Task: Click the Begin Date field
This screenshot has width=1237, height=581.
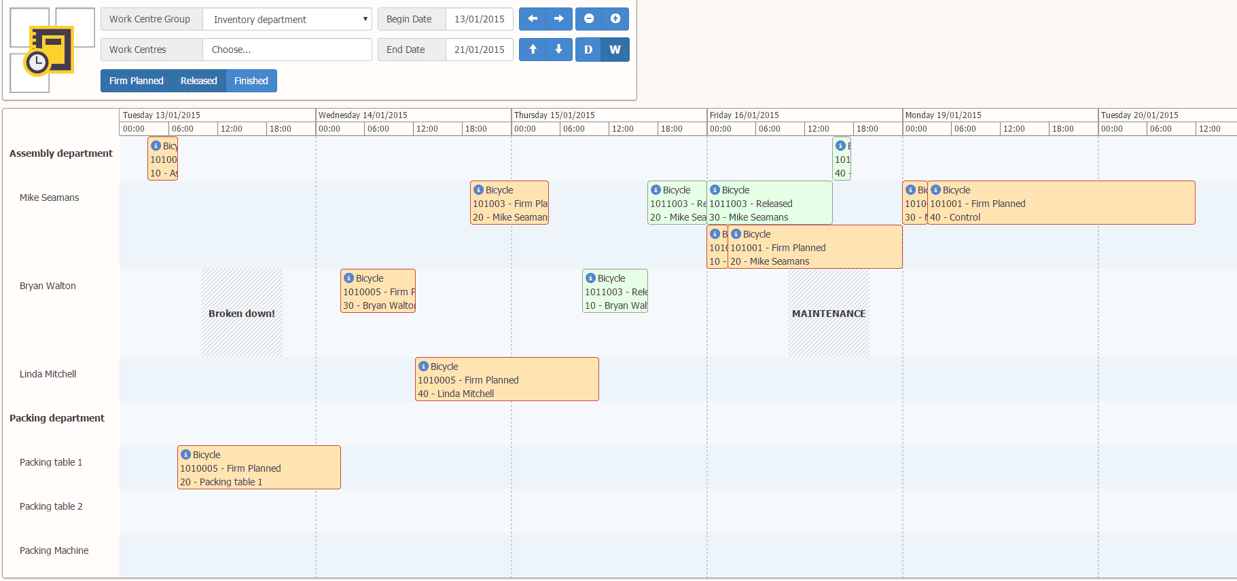Action: (x=480, y=19)
